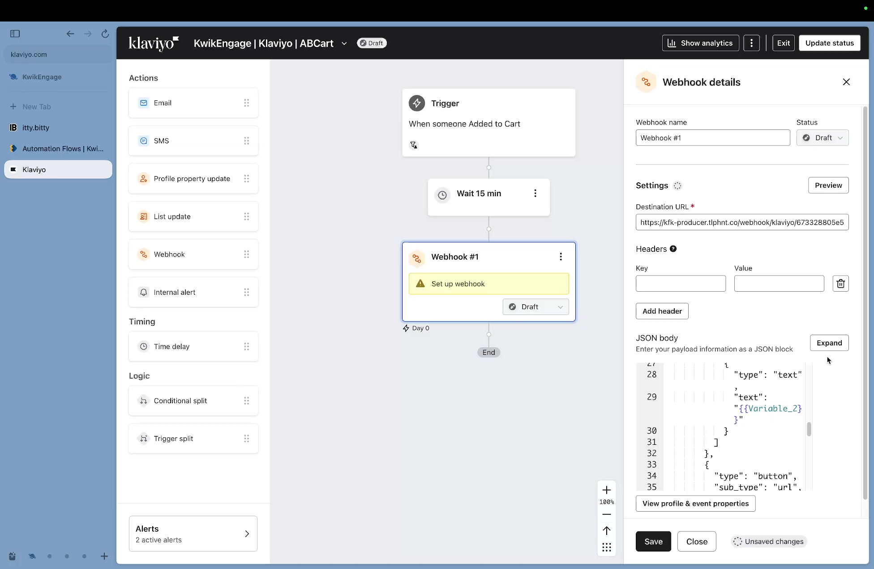Click the Trigger split action icon
This screenshot has height=569, width=874.
coord(143,439)
